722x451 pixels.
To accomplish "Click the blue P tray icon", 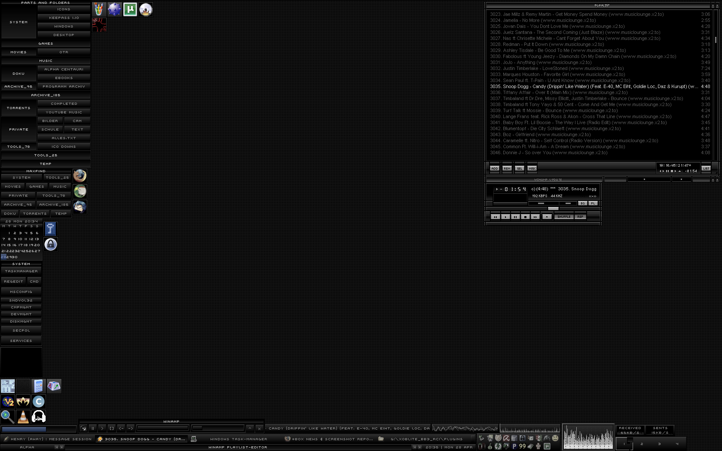I will coord(514,446).
